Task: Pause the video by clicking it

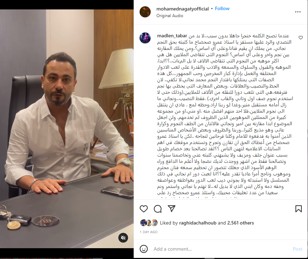Action: 67,129
